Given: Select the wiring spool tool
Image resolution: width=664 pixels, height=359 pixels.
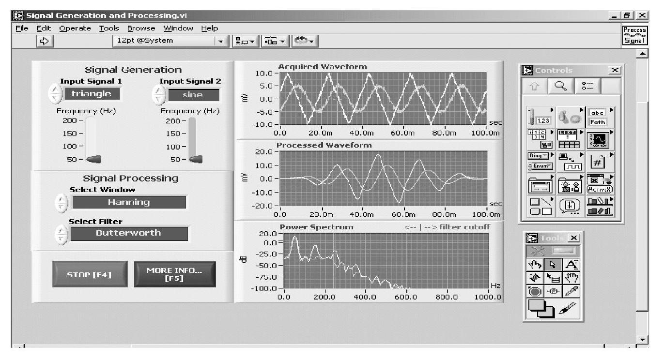Looking at the screenshot, I should tap(535, 278).
